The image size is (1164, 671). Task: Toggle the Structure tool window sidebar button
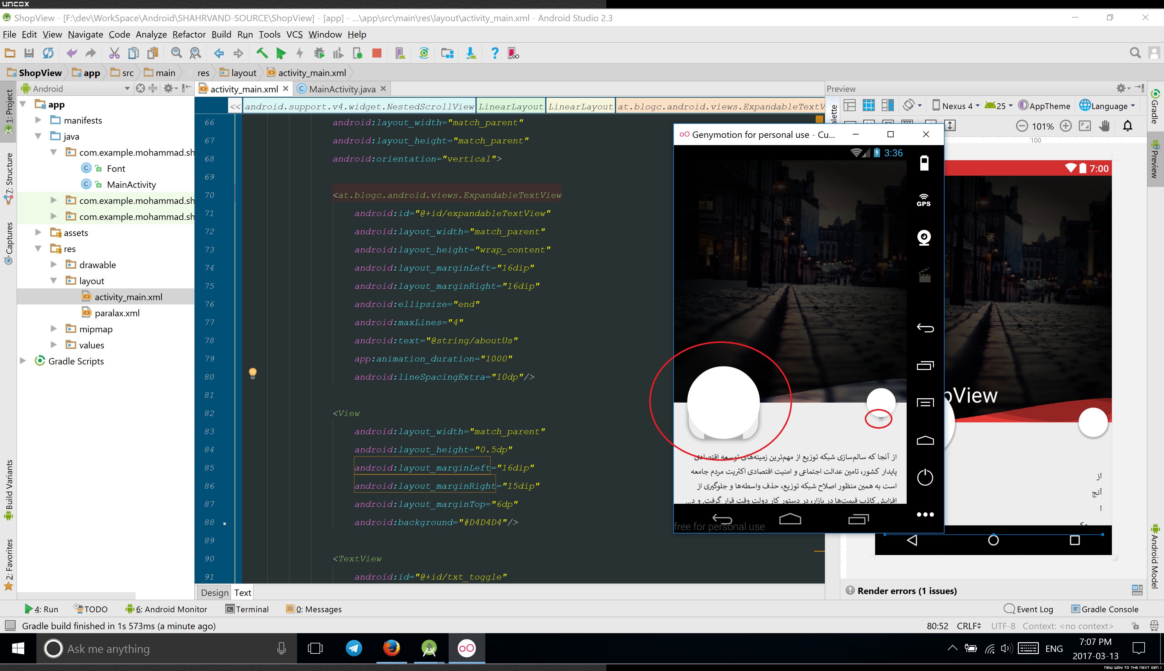8,179
